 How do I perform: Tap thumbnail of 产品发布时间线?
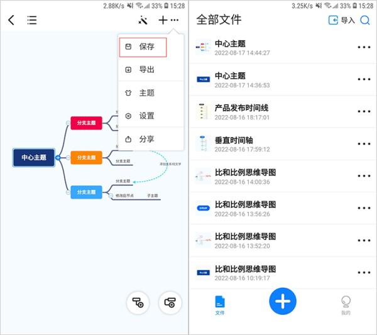(203, 111)
